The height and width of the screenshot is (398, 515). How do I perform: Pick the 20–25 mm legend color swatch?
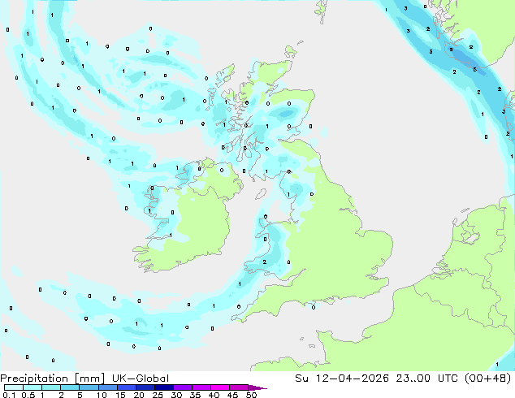click(145, 387)
